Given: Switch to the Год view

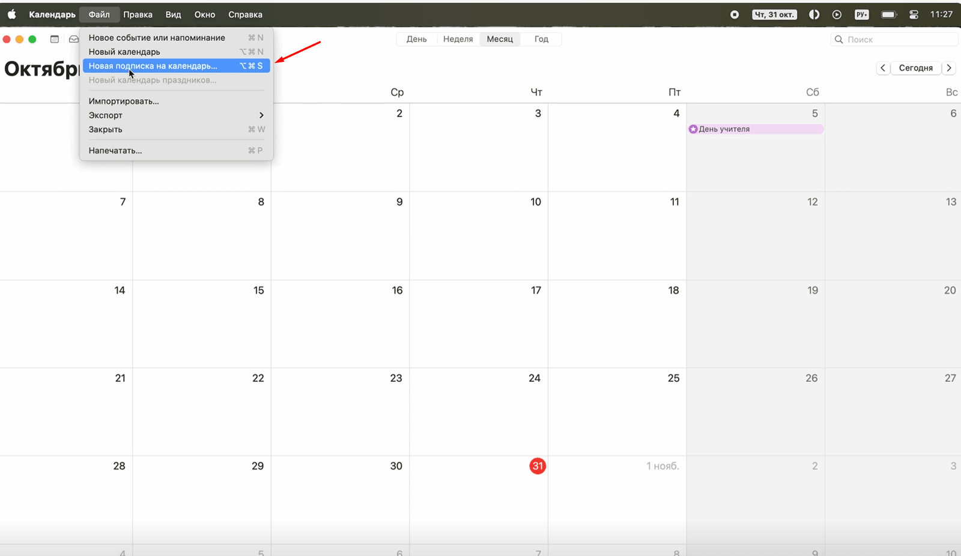Looking at the screenshot, I should [x=541, y=39].
